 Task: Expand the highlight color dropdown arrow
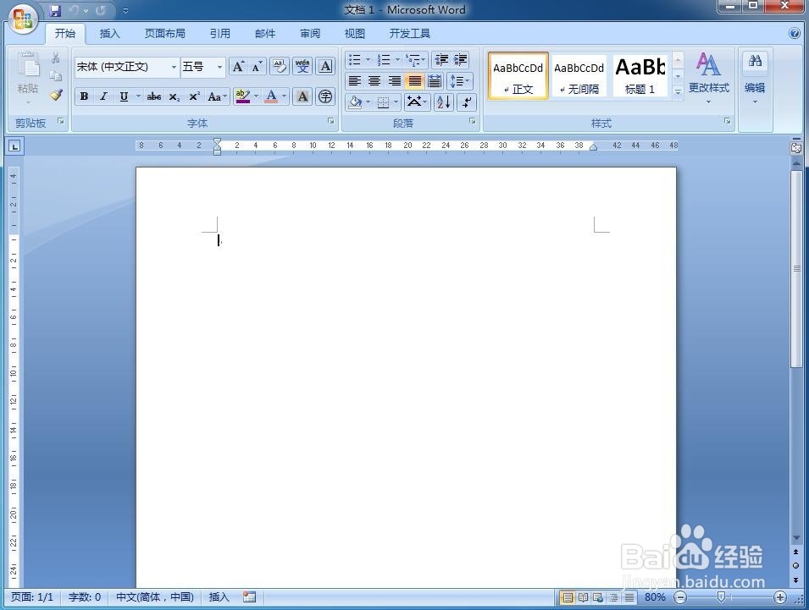tap(257, 96)
